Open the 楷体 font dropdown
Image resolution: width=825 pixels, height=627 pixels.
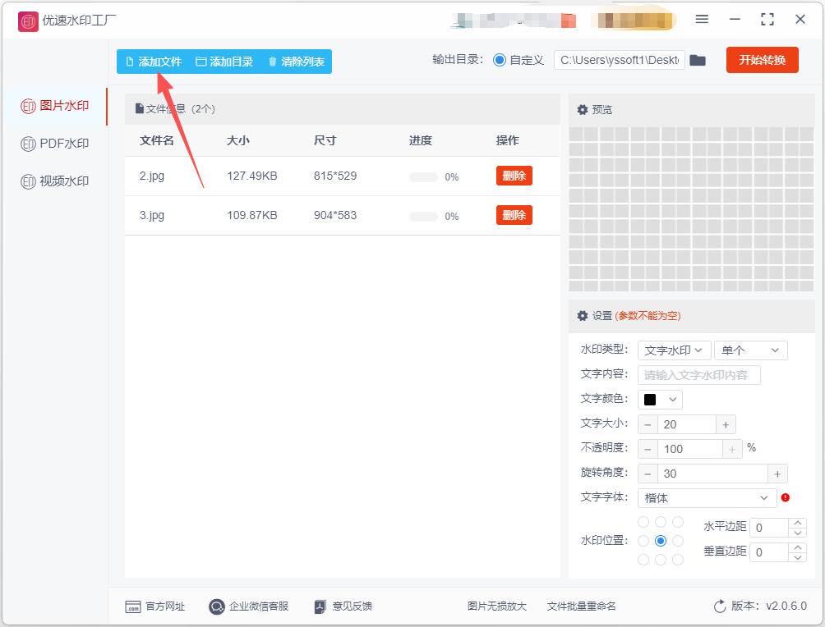tap(707, 498)
